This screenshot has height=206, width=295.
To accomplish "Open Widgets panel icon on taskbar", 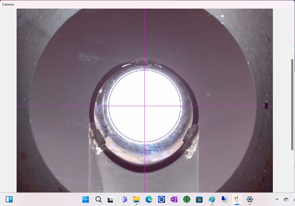I will (x=9, y=199).
